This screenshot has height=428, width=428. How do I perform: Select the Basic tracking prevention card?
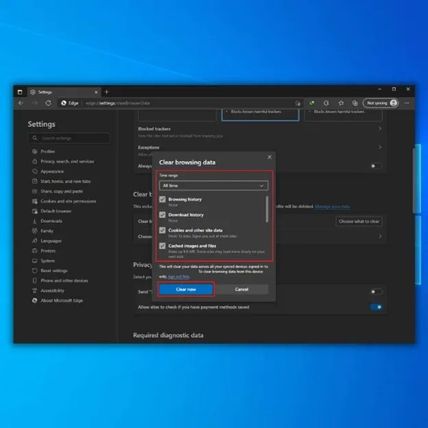pyautogui.click(x=177, y=115)
